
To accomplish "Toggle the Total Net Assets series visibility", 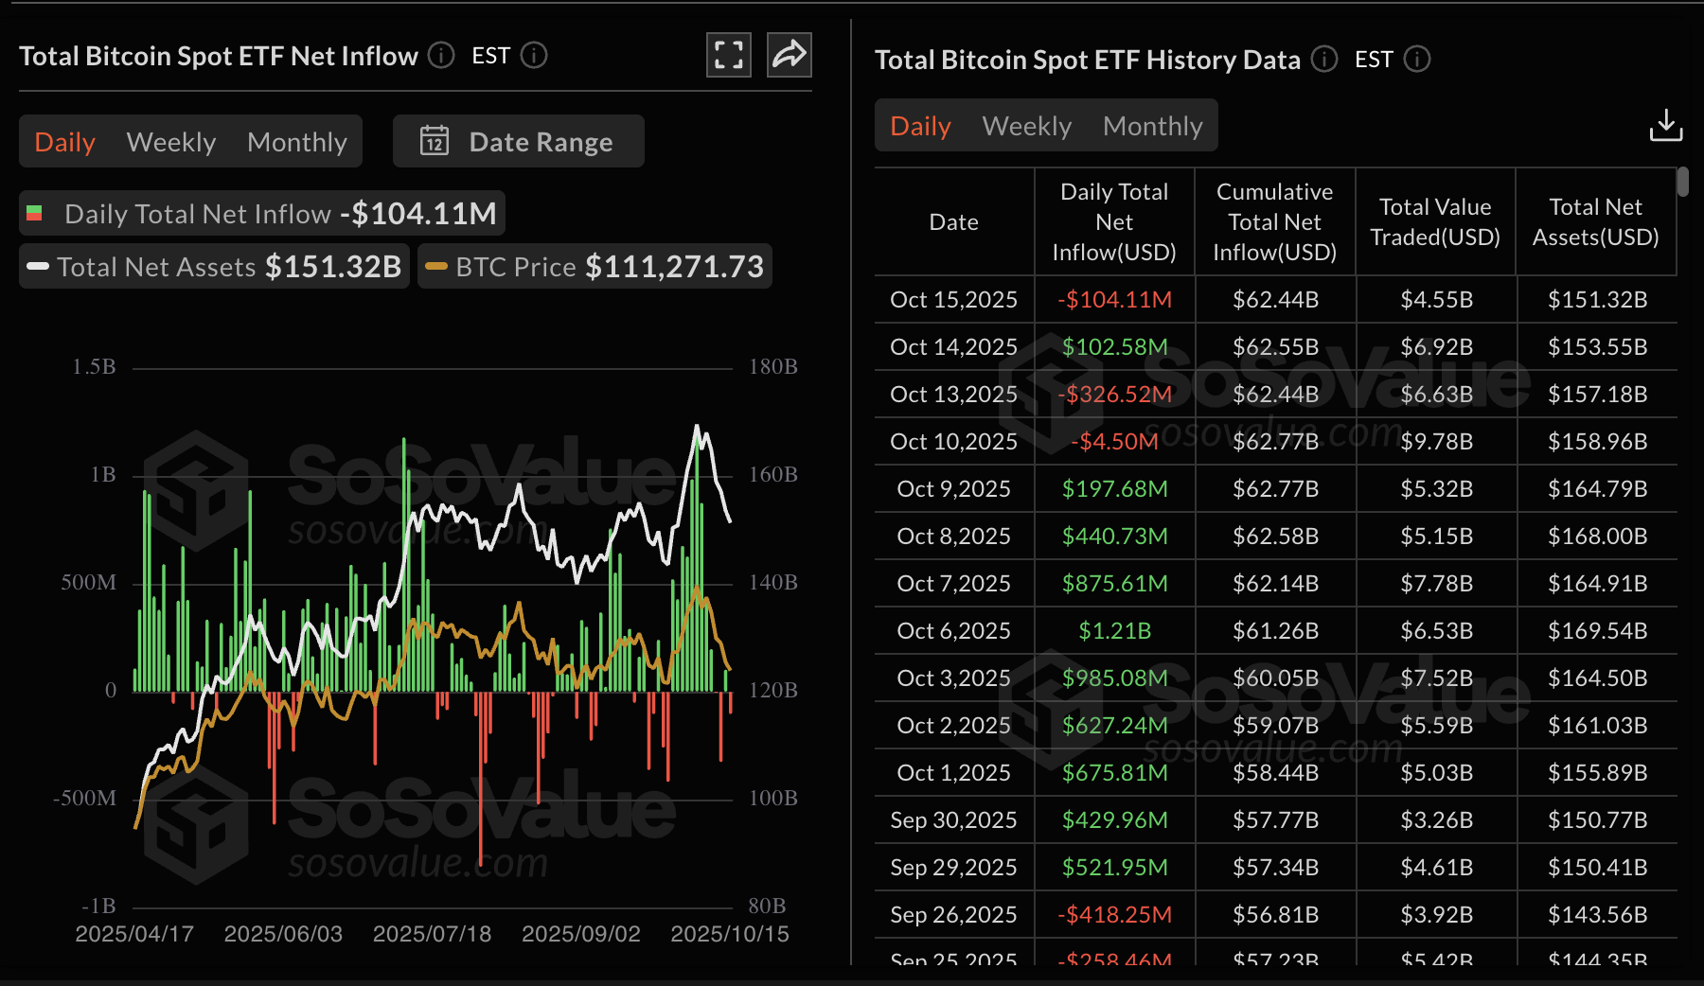I will coord(213,266).
